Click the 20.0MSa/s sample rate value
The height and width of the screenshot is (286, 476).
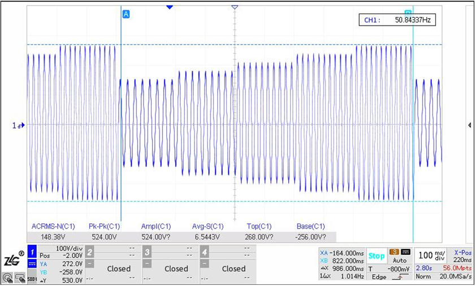click(x=456, y=276)
